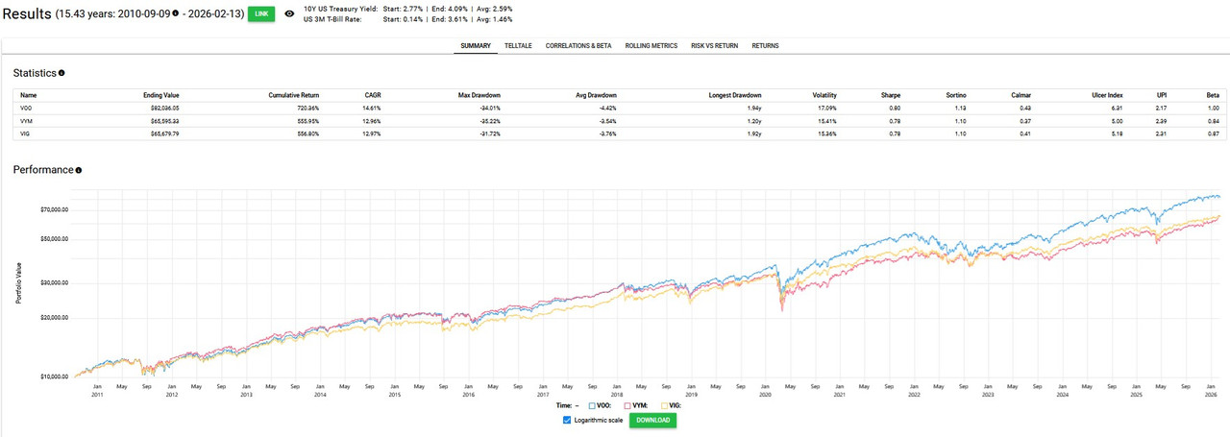Click the Volatility column header

tap(824, 95)
